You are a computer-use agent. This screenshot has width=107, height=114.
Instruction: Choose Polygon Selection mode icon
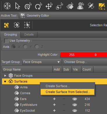(6, 25)
